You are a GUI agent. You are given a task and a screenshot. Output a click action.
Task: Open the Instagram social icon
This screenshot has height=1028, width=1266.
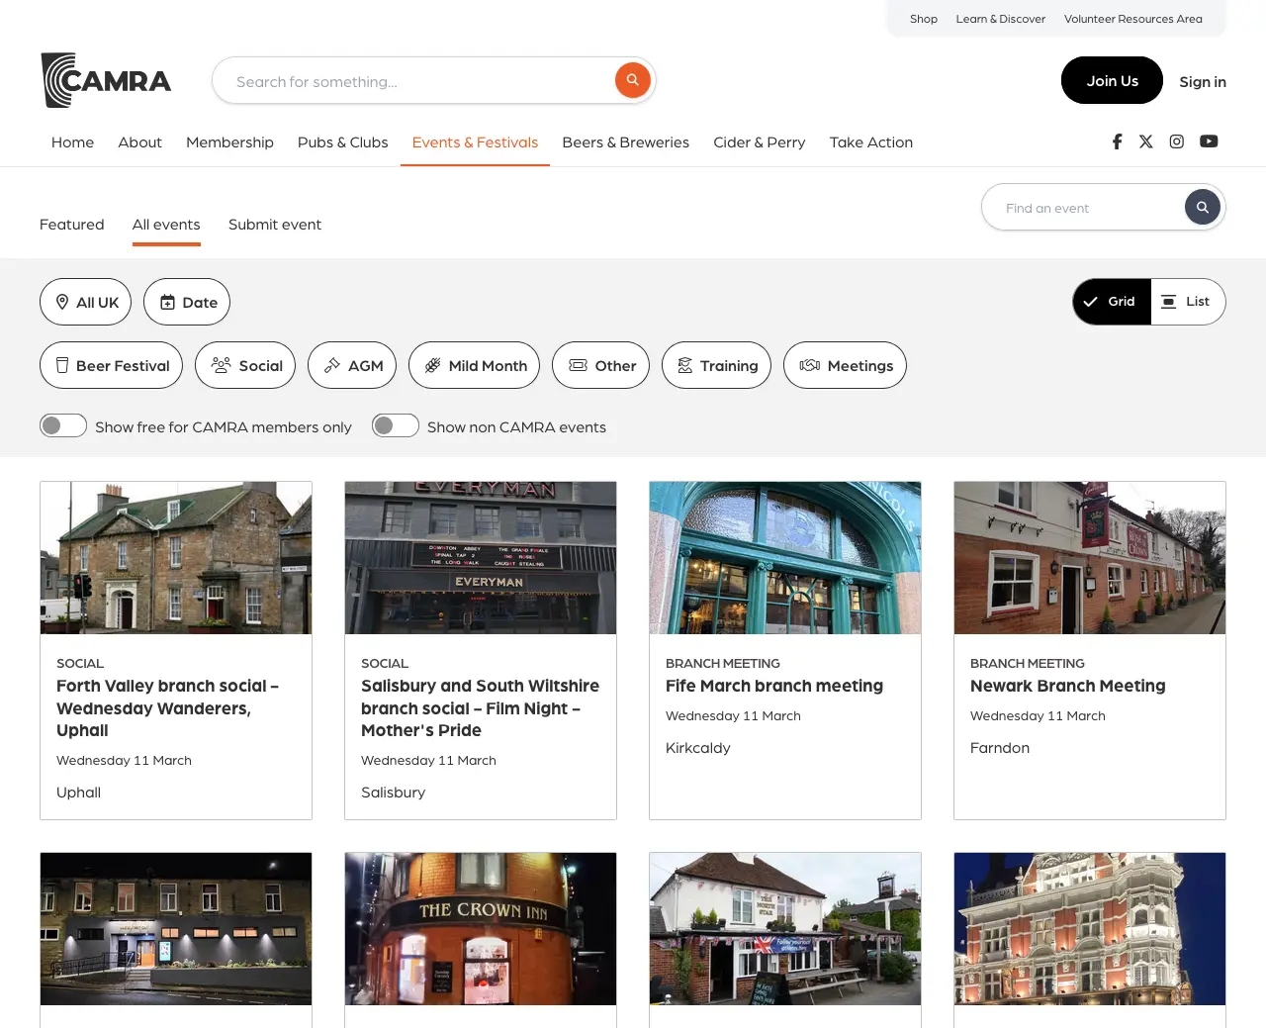point(1176,141)
